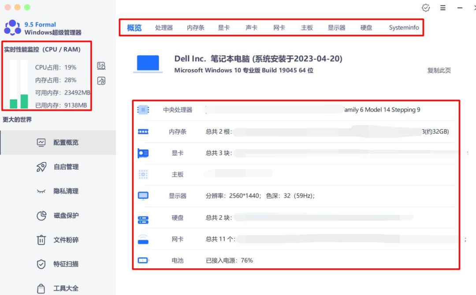The image size is (476, 295).
Task: Click the performance snapshot icon beside CPU monitor
Action: coord(101,66)
